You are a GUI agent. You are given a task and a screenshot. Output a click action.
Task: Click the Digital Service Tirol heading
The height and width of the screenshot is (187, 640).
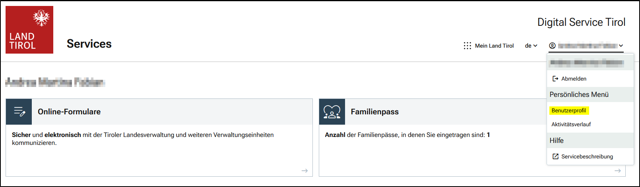point(581,22)
